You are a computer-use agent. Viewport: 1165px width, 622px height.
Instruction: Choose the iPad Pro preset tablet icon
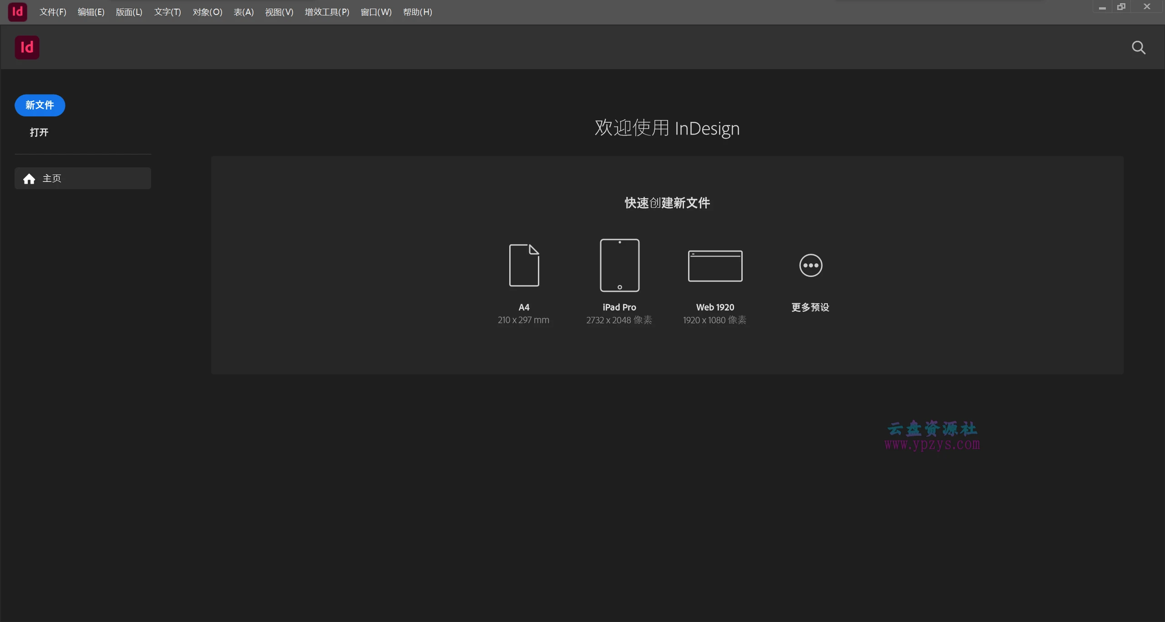(619, 265)
